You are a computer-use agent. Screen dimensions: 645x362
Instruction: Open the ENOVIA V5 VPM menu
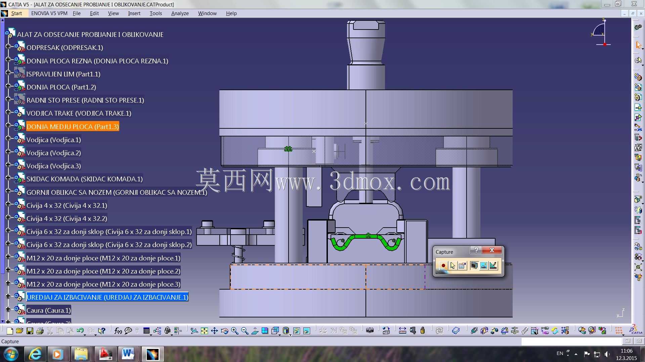coord(49,13)
